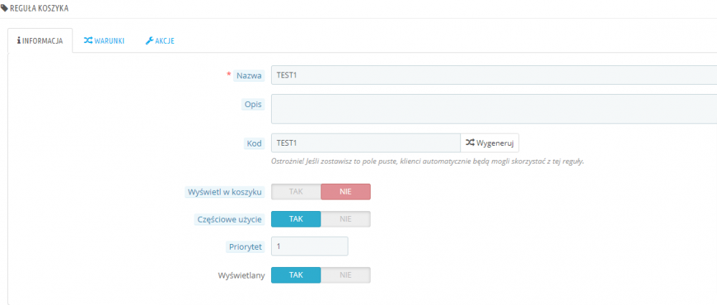The image size is (717, 305).
Task: Focus the Priorytet number field
Action: click(x=309, y=246)
